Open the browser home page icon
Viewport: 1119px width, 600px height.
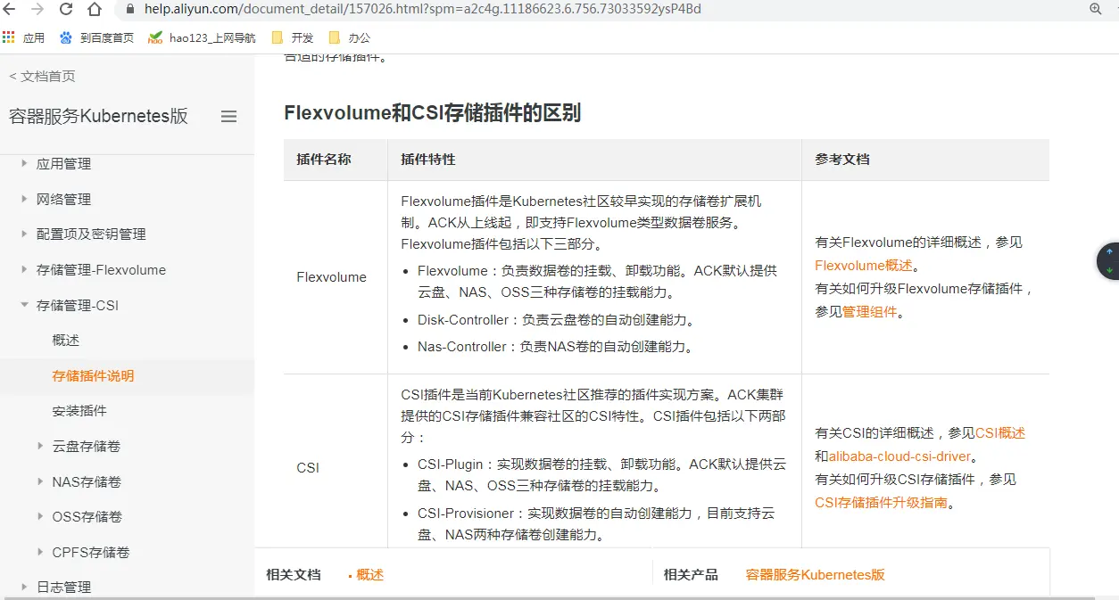(95, 9)
